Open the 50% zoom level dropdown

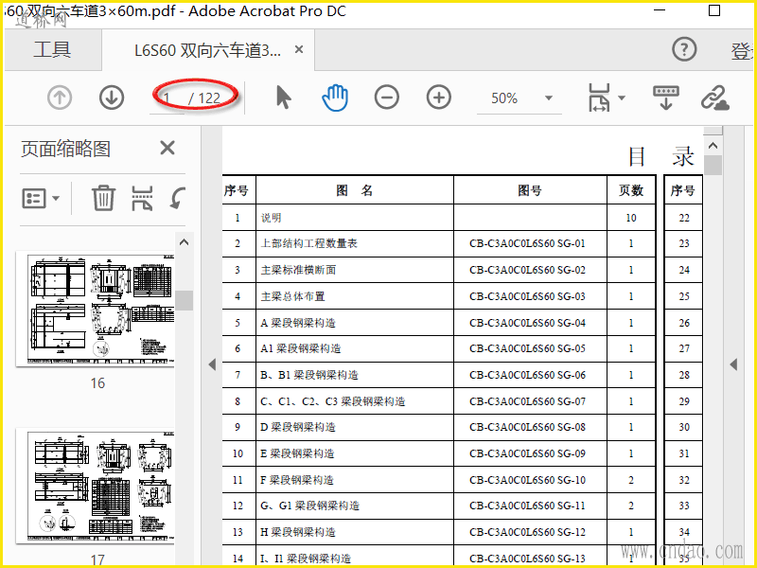pyautogui.click(x=549, y=98)
